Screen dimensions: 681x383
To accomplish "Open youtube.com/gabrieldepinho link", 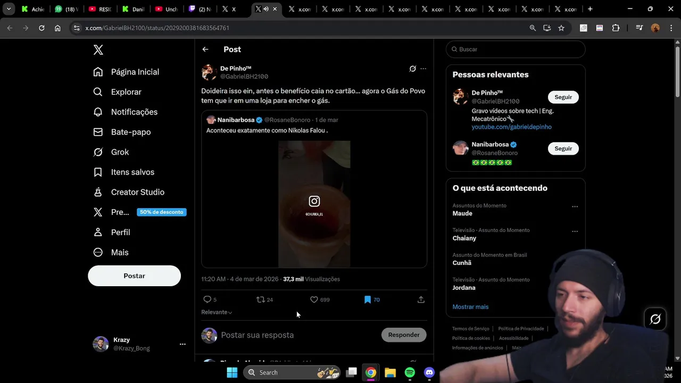I will (511, 127).
